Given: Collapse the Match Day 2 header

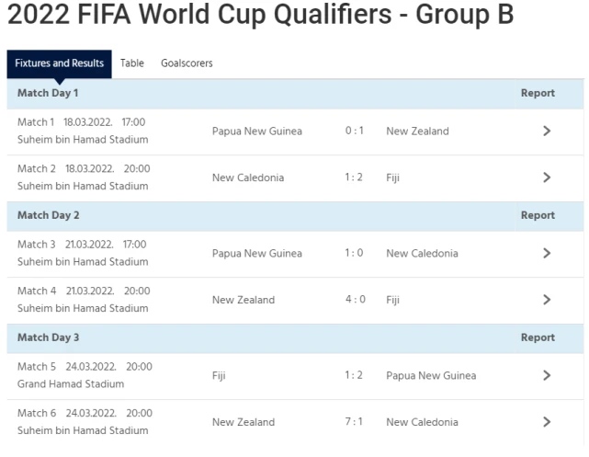Looking at the screenshot, I should [295, 215].
